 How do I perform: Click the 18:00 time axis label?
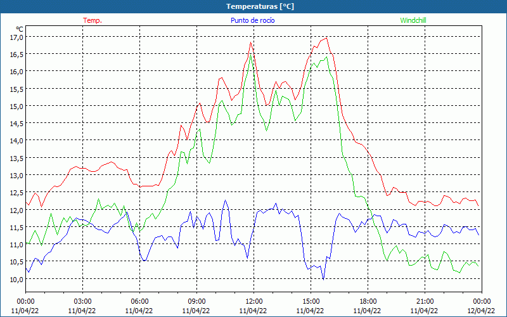[x=368, y=302]
